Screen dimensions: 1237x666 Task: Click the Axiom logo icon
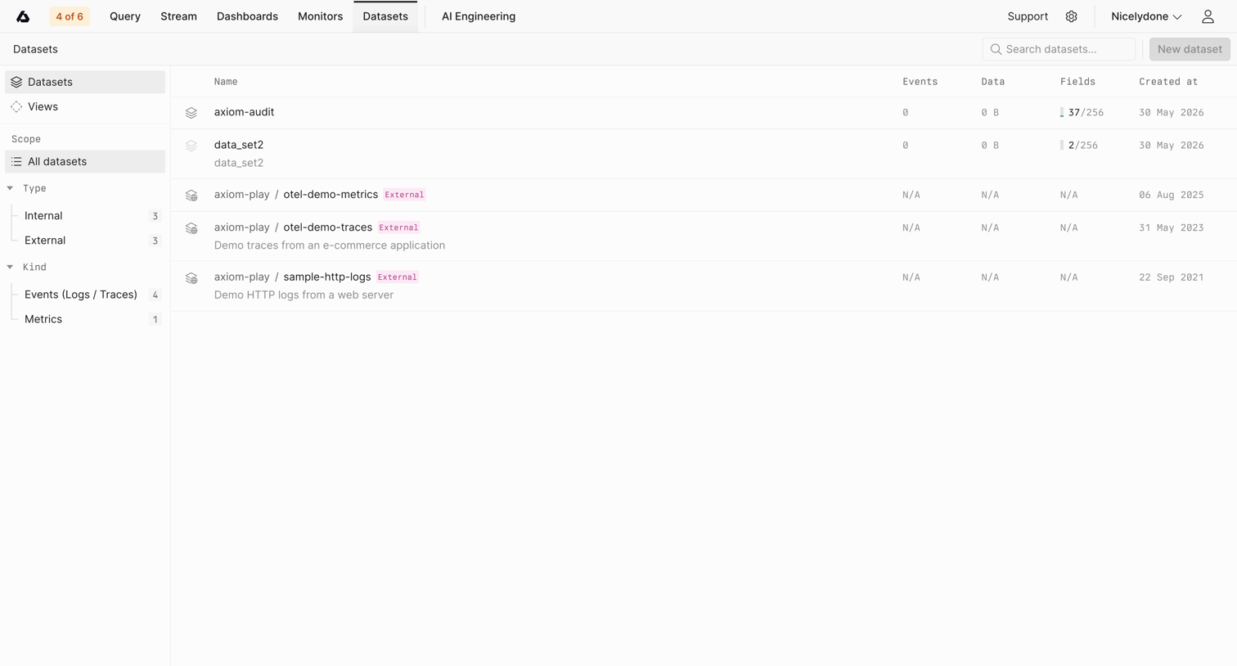23,16
